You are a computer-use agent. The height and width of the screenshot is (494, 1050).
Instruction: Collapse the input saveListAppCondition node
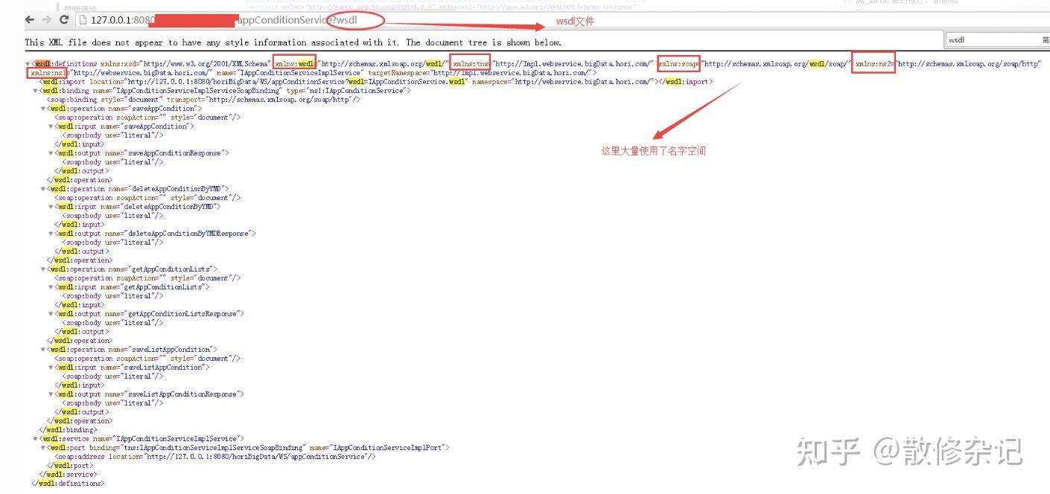(51, 368)
